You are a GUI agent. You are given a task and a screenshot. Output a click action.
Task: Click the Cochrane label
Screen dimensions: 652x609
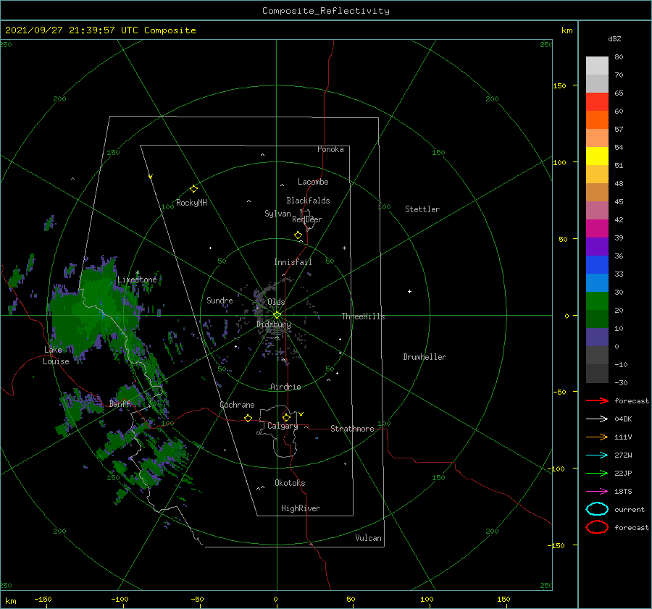click(237, 405)
